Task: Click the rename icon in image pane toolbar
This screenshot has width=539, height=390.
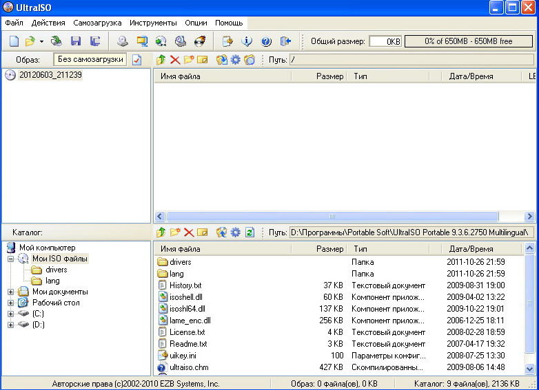Action: tap(203, 60)
